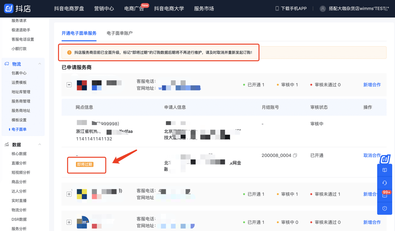
Task: Click the 已申请服务商 heading
Action: (77, 67)
